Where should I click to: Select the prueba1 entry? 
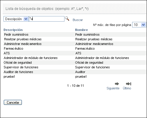[x=75, y=77]
